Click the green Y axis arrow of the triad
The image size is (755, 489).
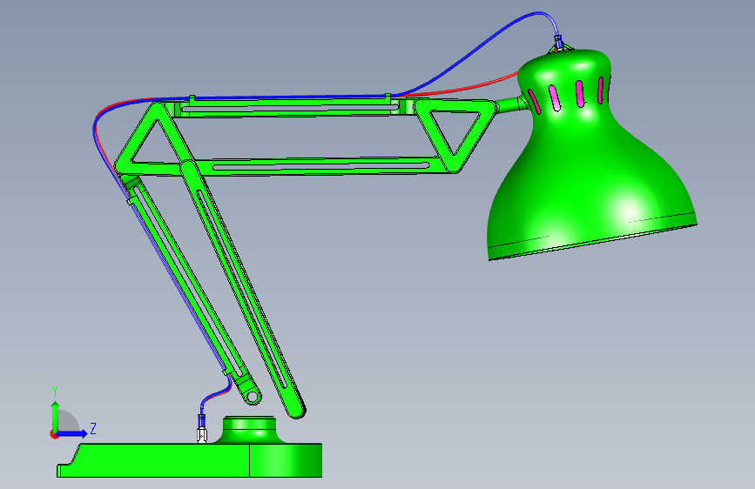point(56,415)
